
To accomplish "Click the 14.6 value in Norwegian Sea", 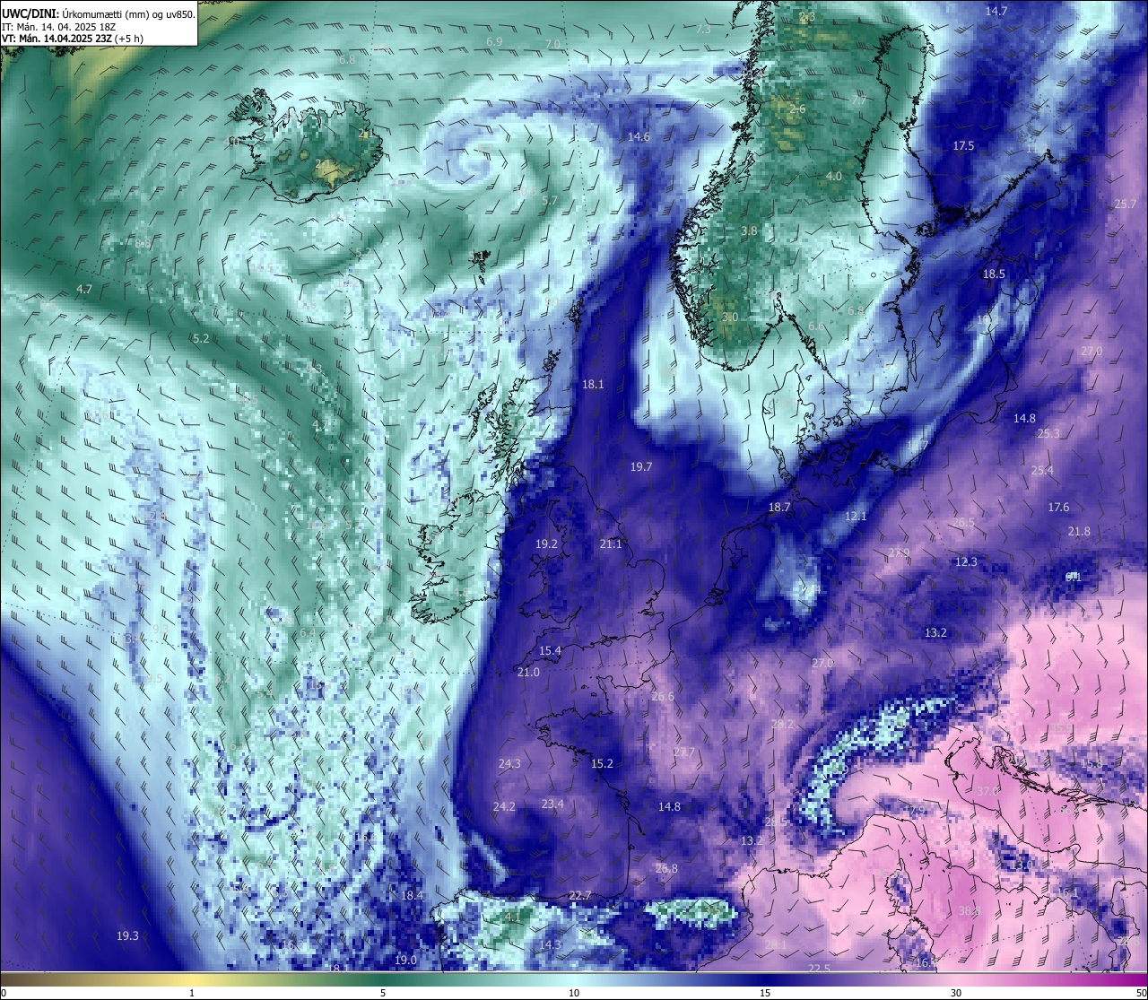I will [x=639, y=137].
